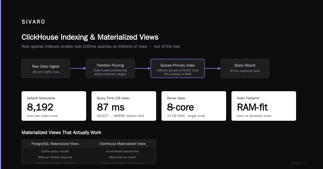Click 'Stale data between refreshes' cell

(55, 163)
